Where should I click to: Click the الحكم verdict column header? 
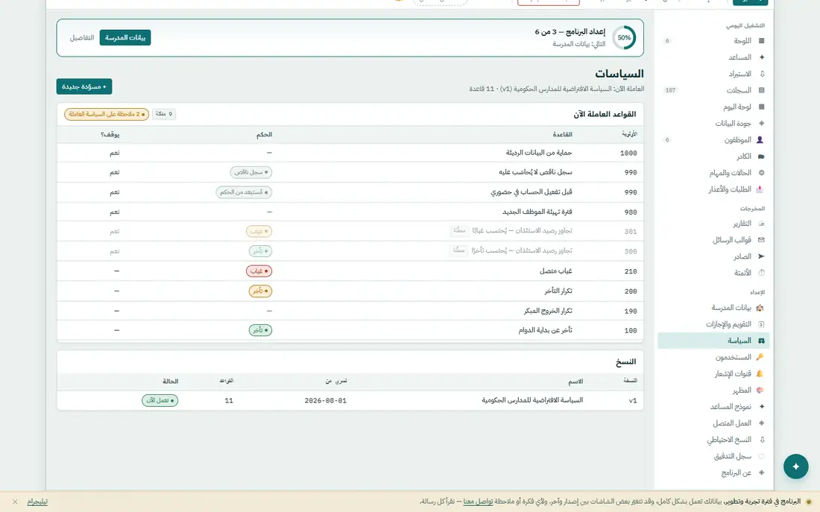[x=264, y=134]
